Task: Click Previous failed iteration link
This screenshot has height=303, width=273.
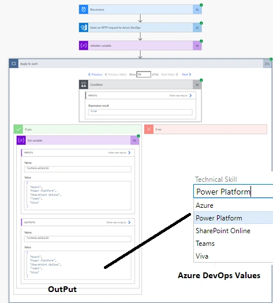Action: (x=115, y=74)
